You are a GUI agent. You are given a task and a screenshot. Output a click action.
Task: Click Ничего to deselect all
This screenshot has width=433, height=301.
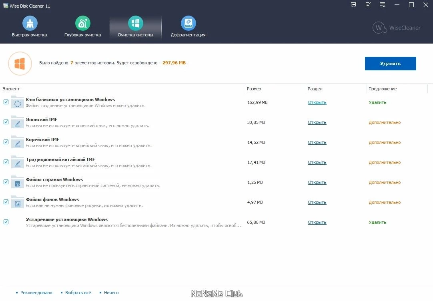111,293
